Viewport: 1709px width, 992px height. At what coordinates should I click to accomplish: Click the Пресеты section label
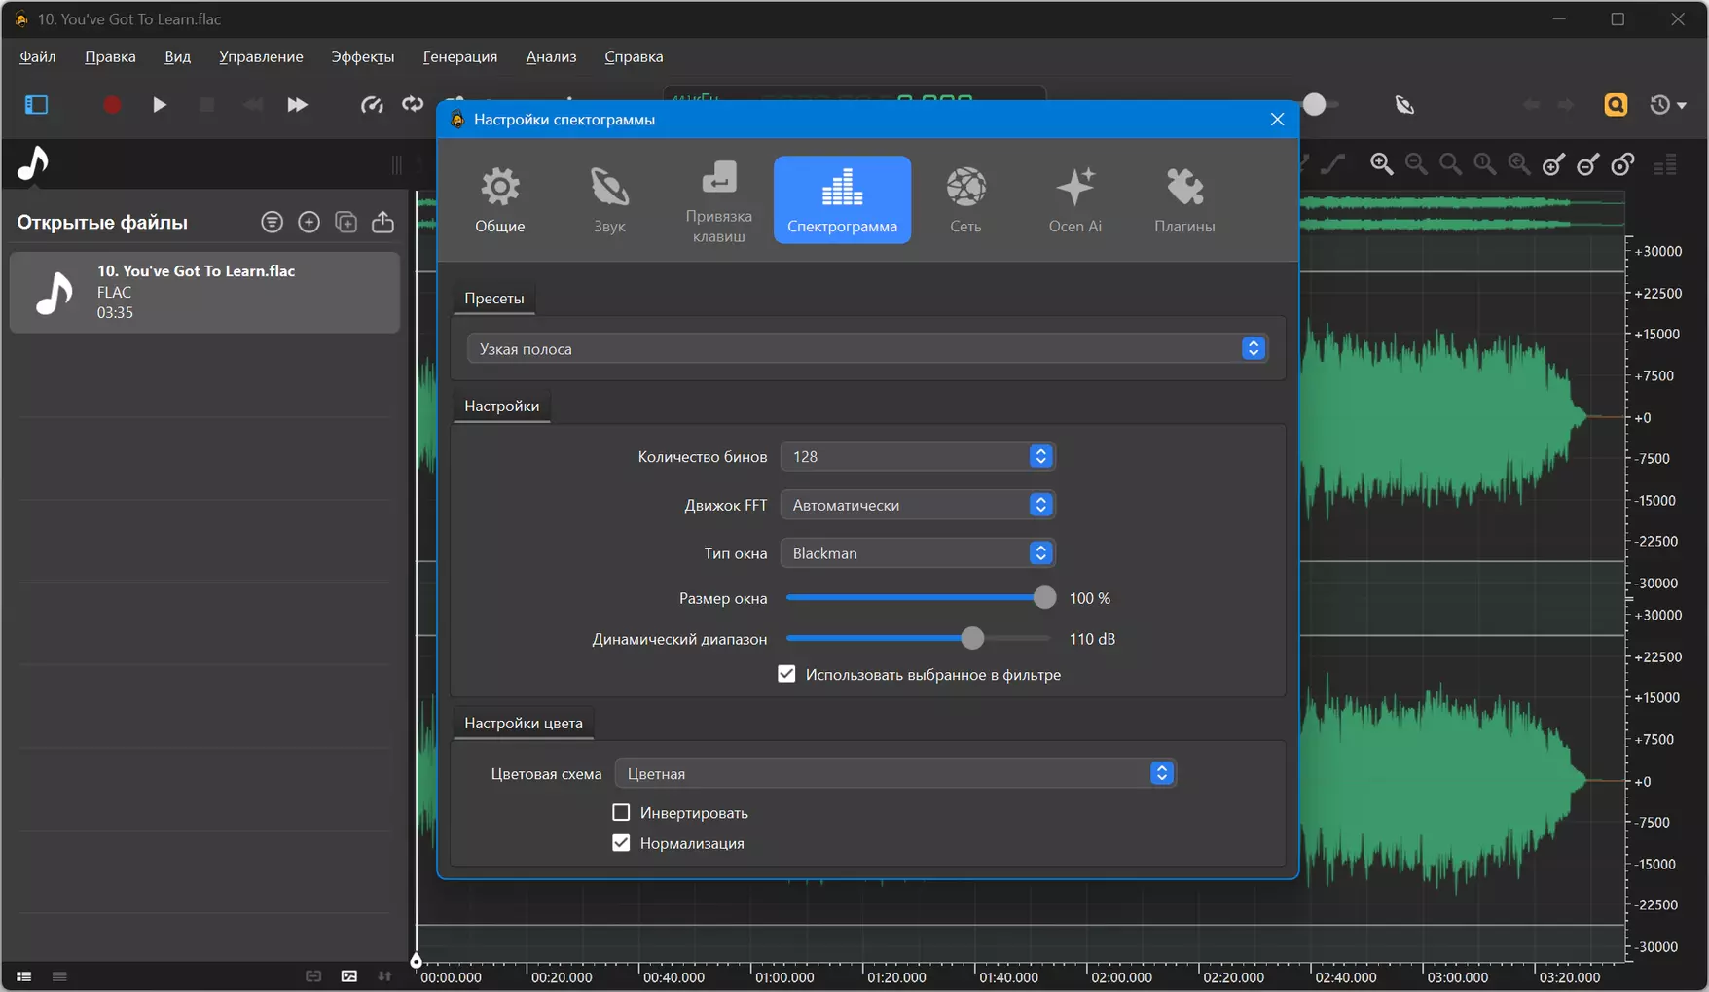coord(494,299)
